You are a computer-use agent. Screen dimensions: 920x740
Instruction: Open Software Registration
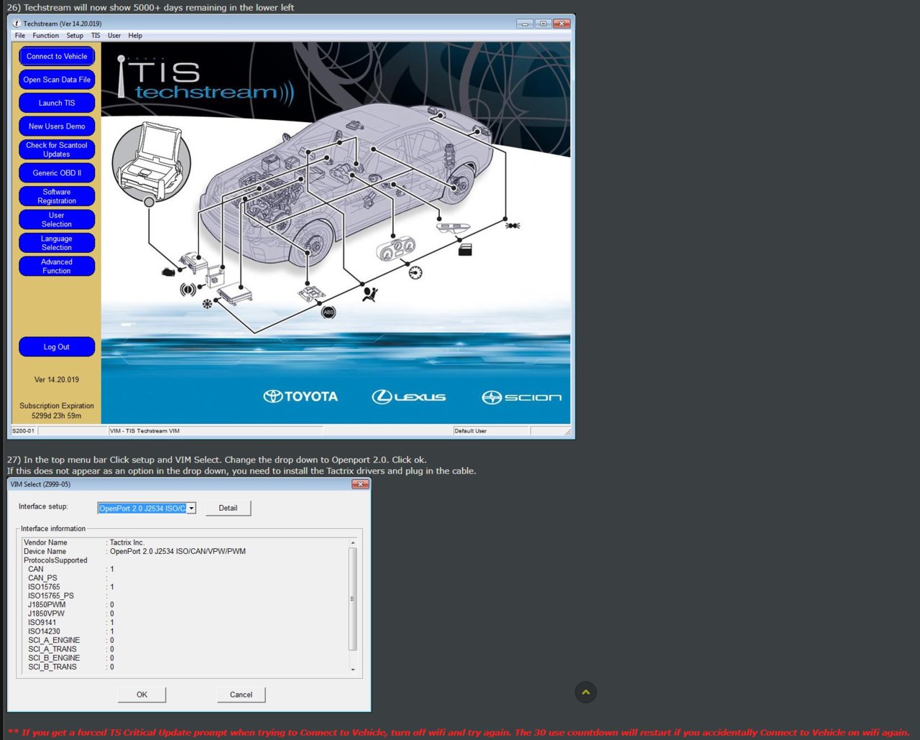[x=57, y=196]
